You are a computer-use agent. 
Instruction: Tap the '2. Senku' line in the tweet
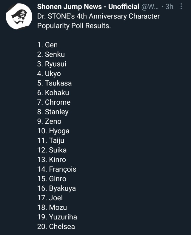(51, 54)
